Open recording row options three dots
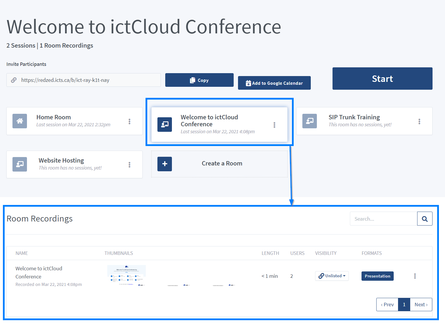This screenshot has height=335, width=445. click(x=415, y=276)
